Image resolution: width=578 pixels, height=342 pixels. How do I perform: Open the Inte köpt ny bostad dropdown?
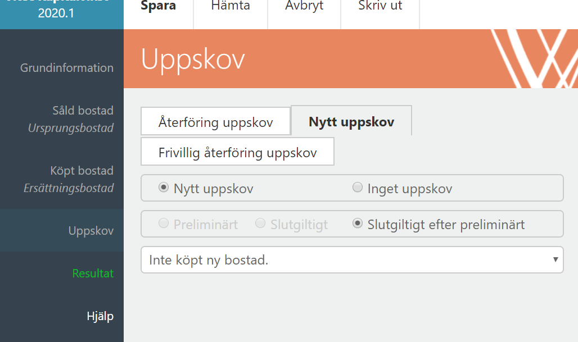[x=337, y=259]
